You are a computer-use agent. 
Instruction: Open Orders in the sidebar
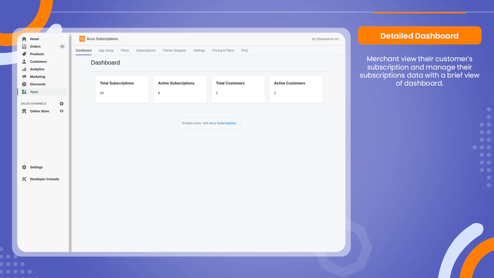pos(35,47)
